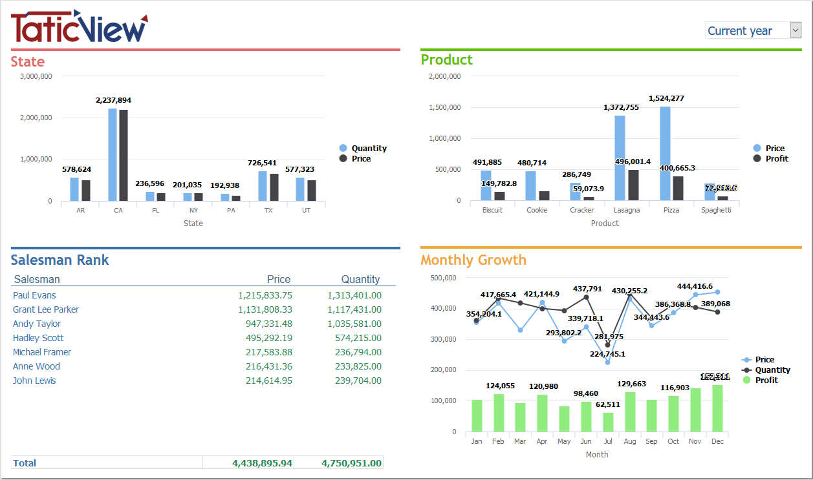This screenshot has width=813, height=480.
Task: Click Profit legend dot in Monthly Growth
Action: (746, 381)
